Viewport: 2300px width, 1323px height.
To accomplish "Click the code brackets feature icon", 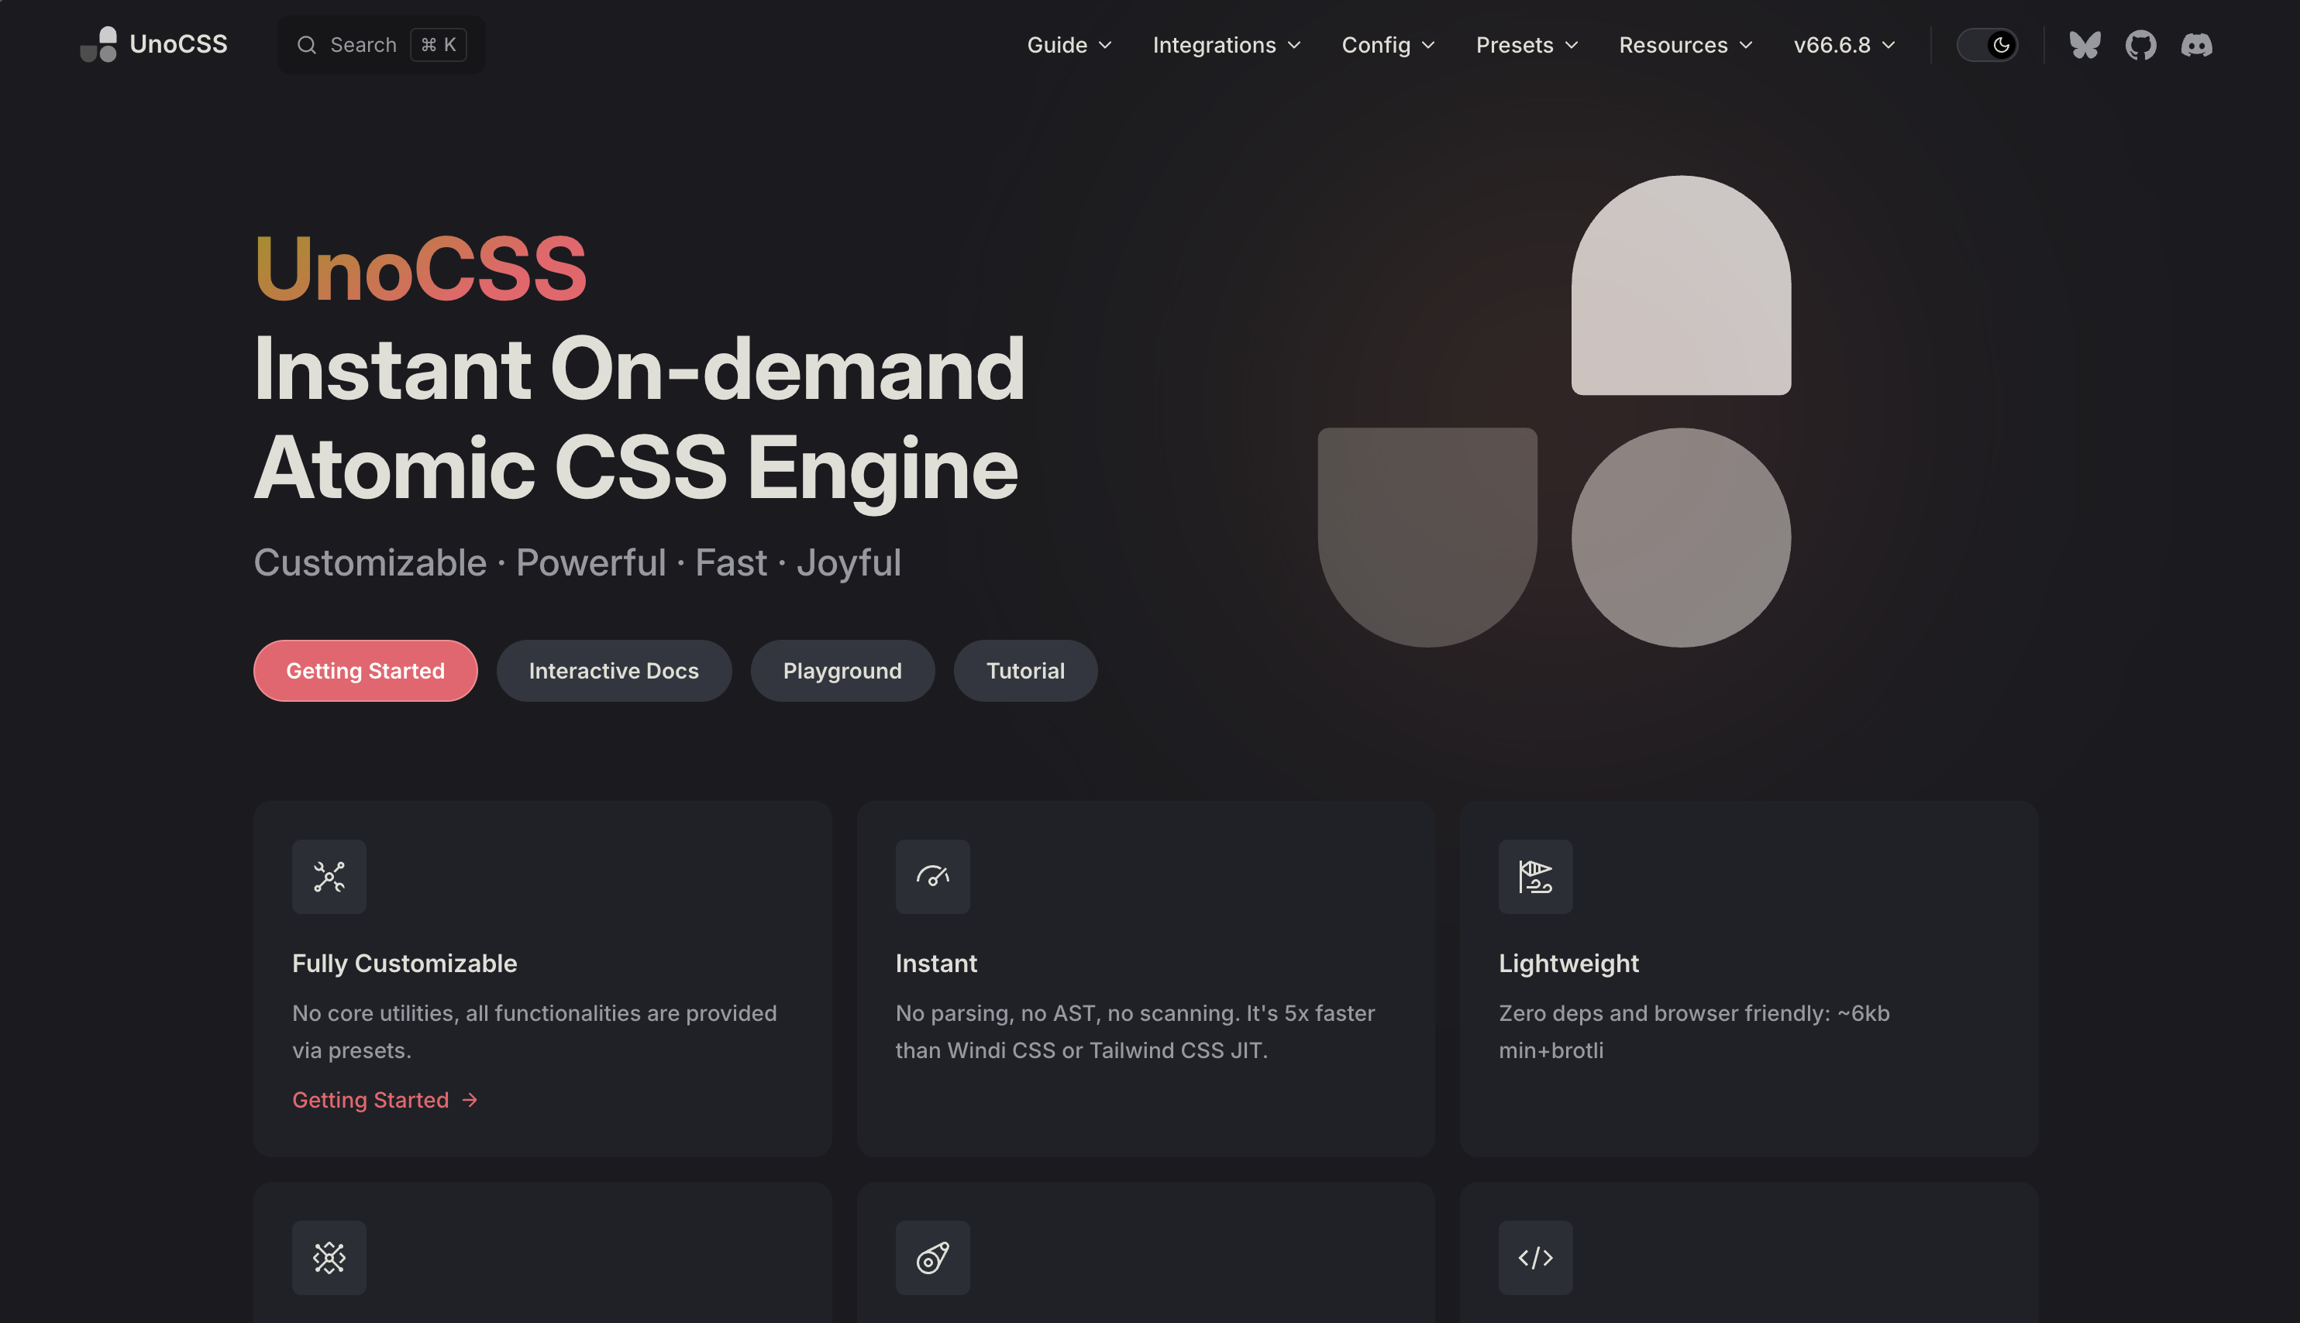I will (1535, 1258).
